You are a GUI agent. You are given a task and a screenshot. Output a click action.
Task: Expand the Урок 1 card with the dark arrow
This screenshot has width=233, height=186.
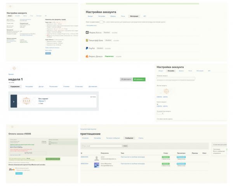click(14, 101)
